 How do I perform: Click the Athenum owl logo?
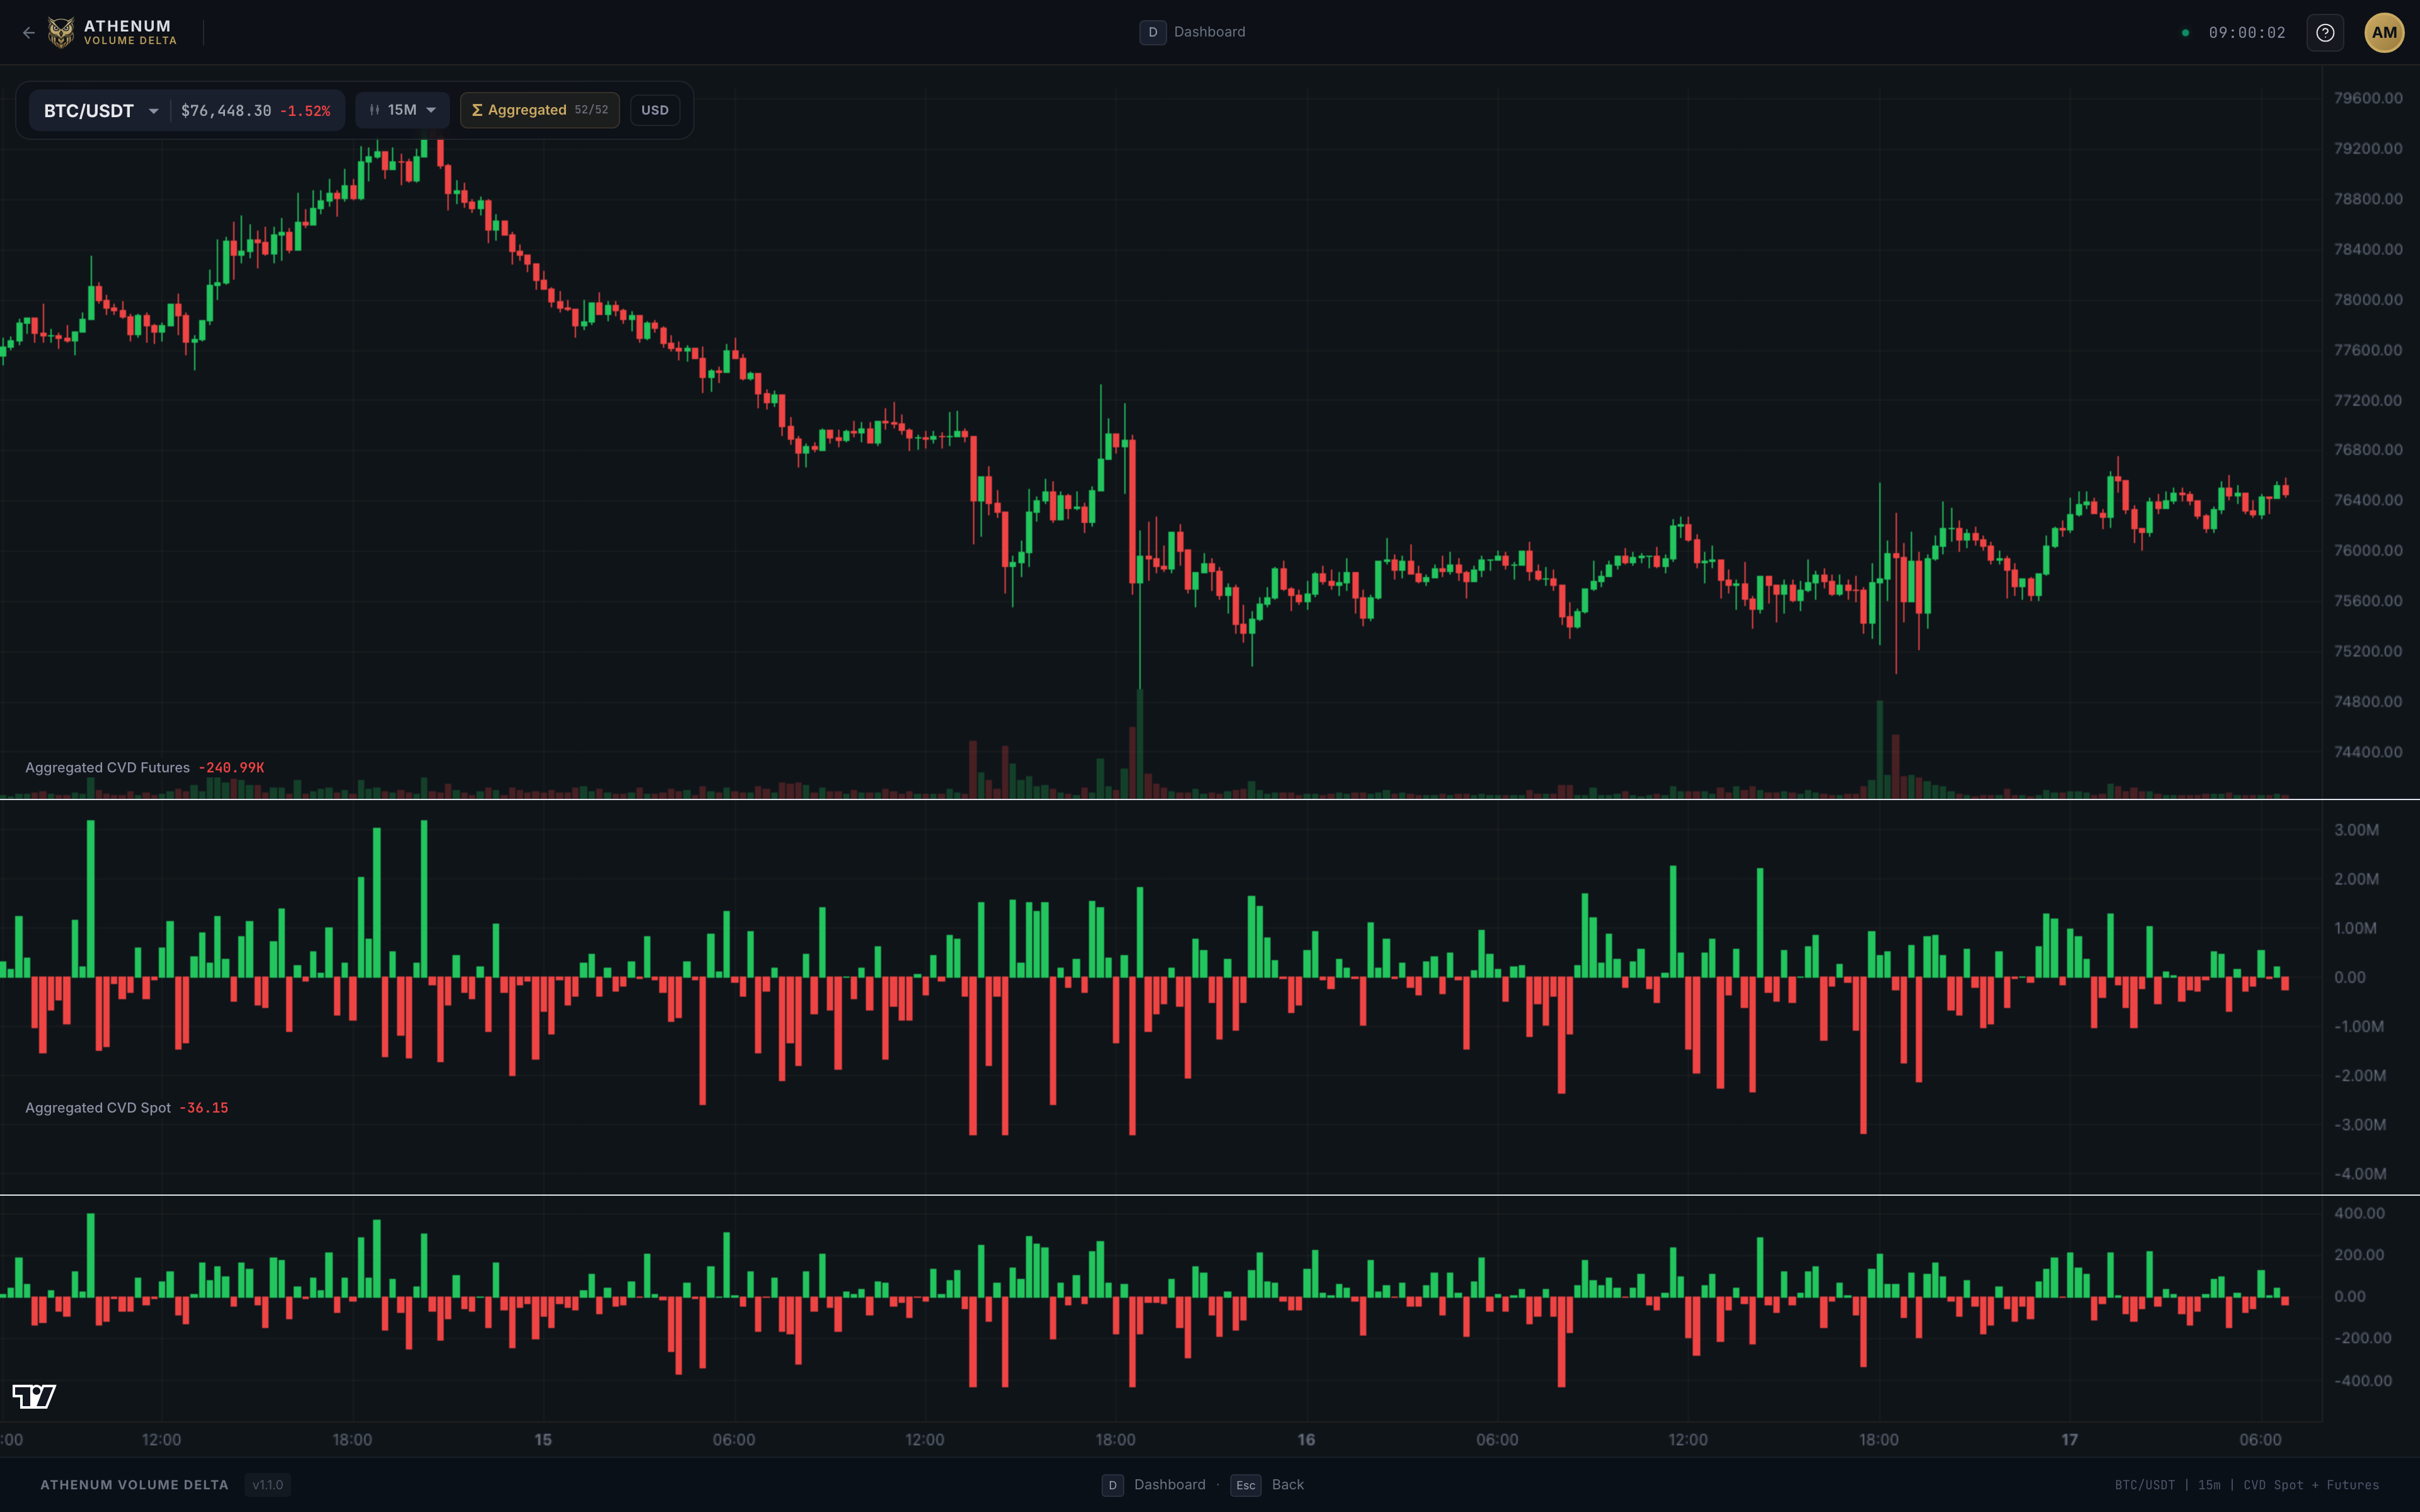pyautogui.click(x=61, y=33)
